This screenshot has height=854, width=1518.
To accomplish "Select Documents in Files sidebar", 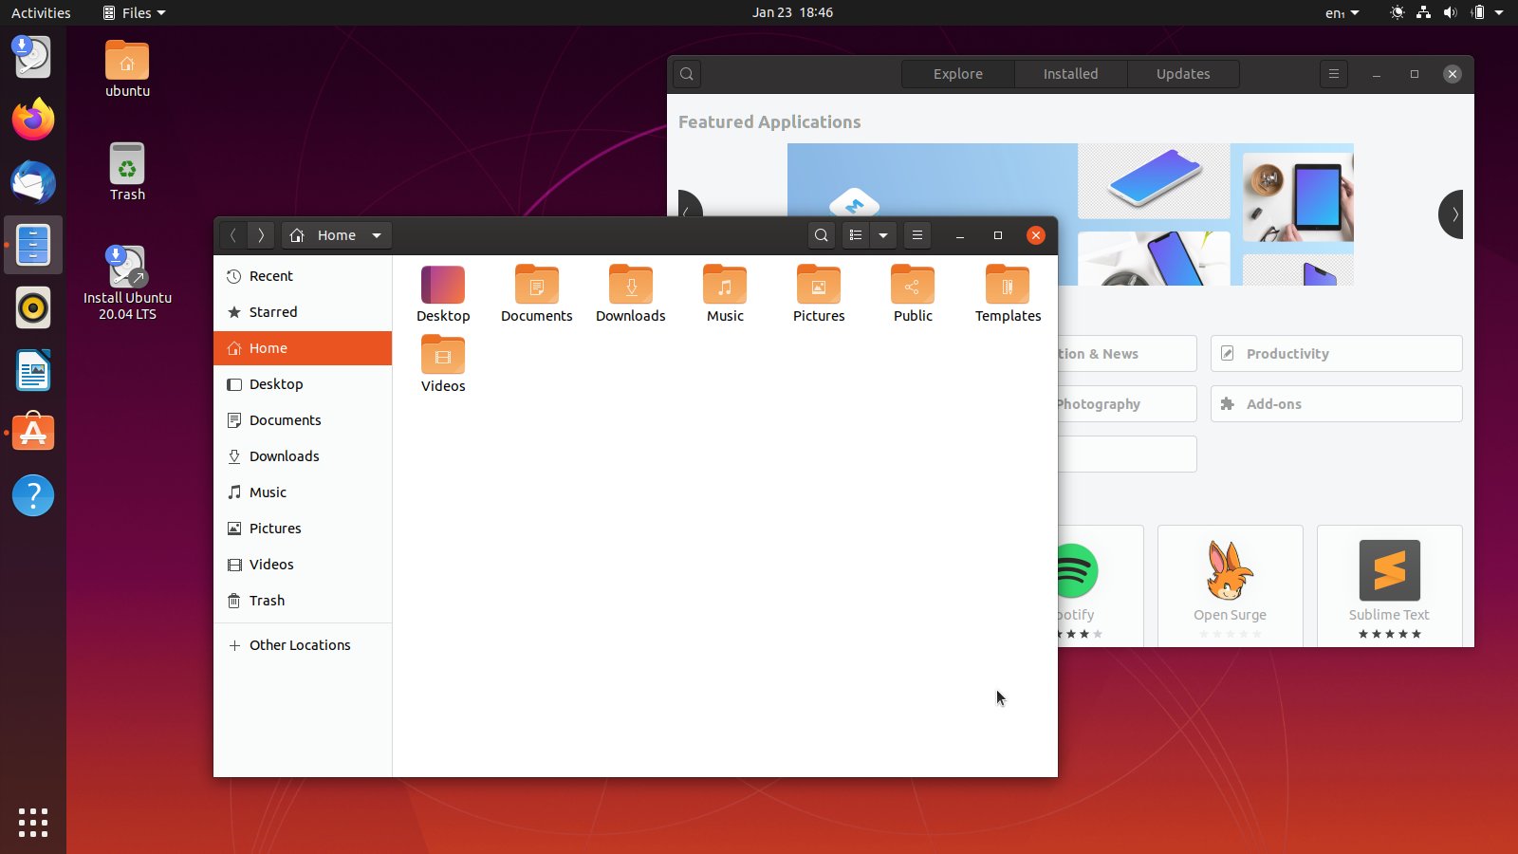I will click(303, 420).
